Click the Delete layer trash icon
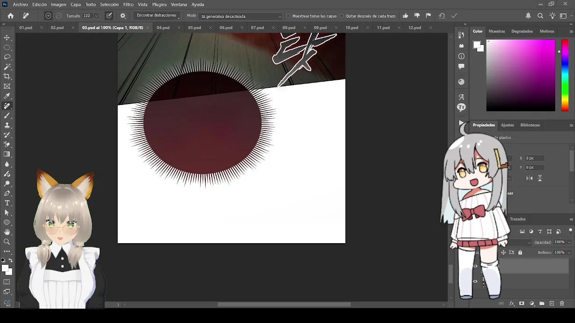Viewport: 575px width, 323px height. coord(562,304)
